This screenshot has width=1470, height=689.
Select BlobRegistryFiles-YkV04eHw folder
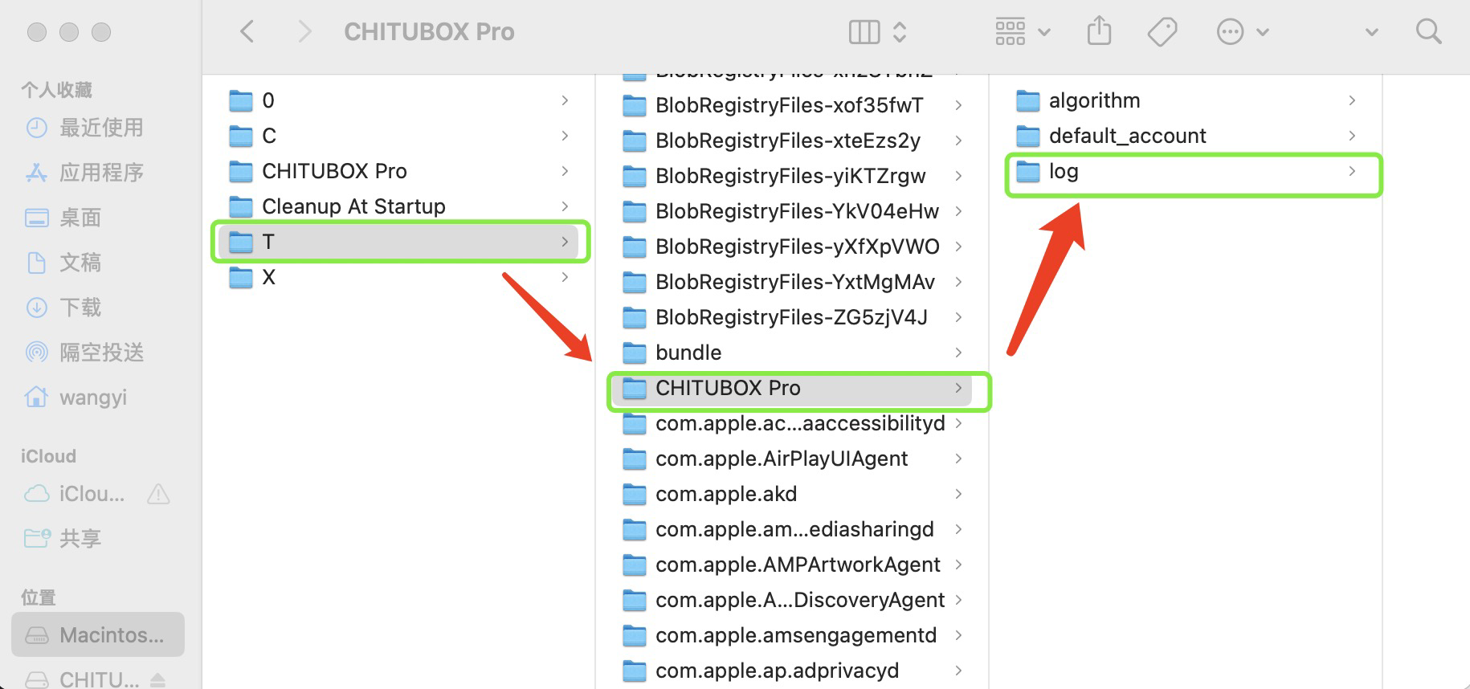(x=792, y=211)
